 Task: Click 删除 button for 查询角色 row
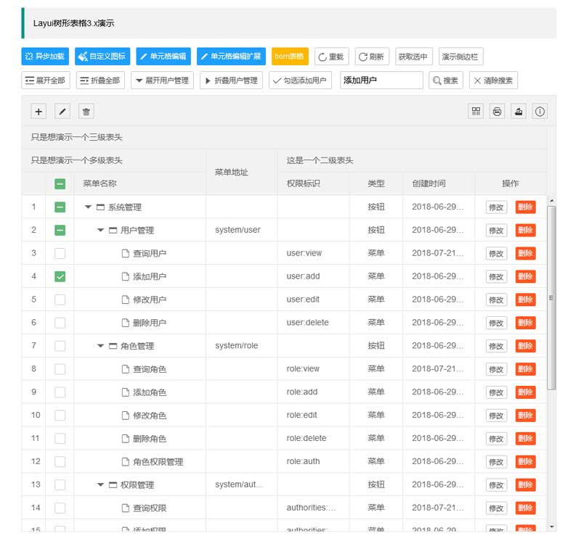pos(525,369)
